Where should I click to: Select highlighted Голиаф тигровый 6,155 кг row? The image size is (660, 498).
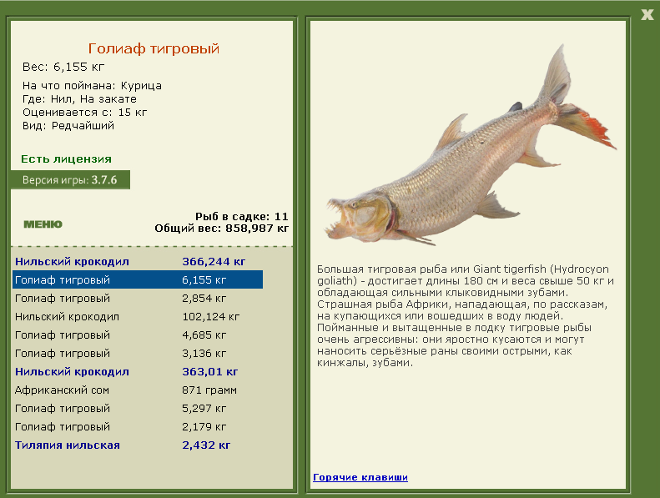(138, 280)
